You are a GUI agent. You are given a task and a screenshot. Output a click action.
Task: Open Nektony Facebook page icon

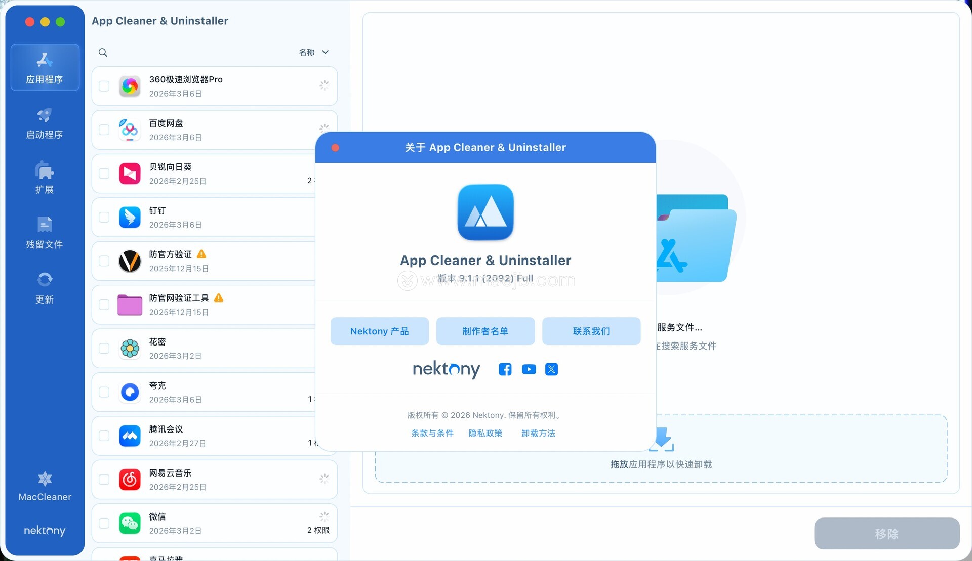pos(505,369)
